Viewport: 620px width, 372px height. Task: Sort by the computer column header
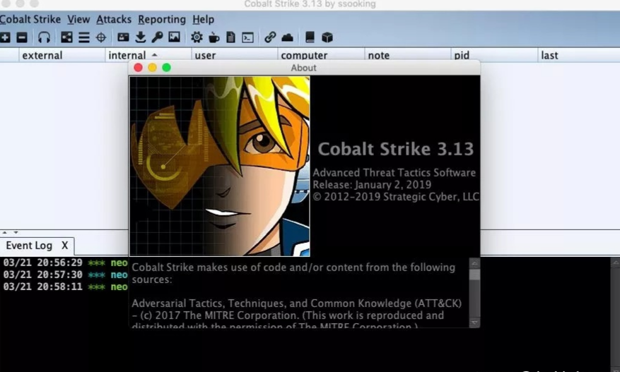[321, 55]
